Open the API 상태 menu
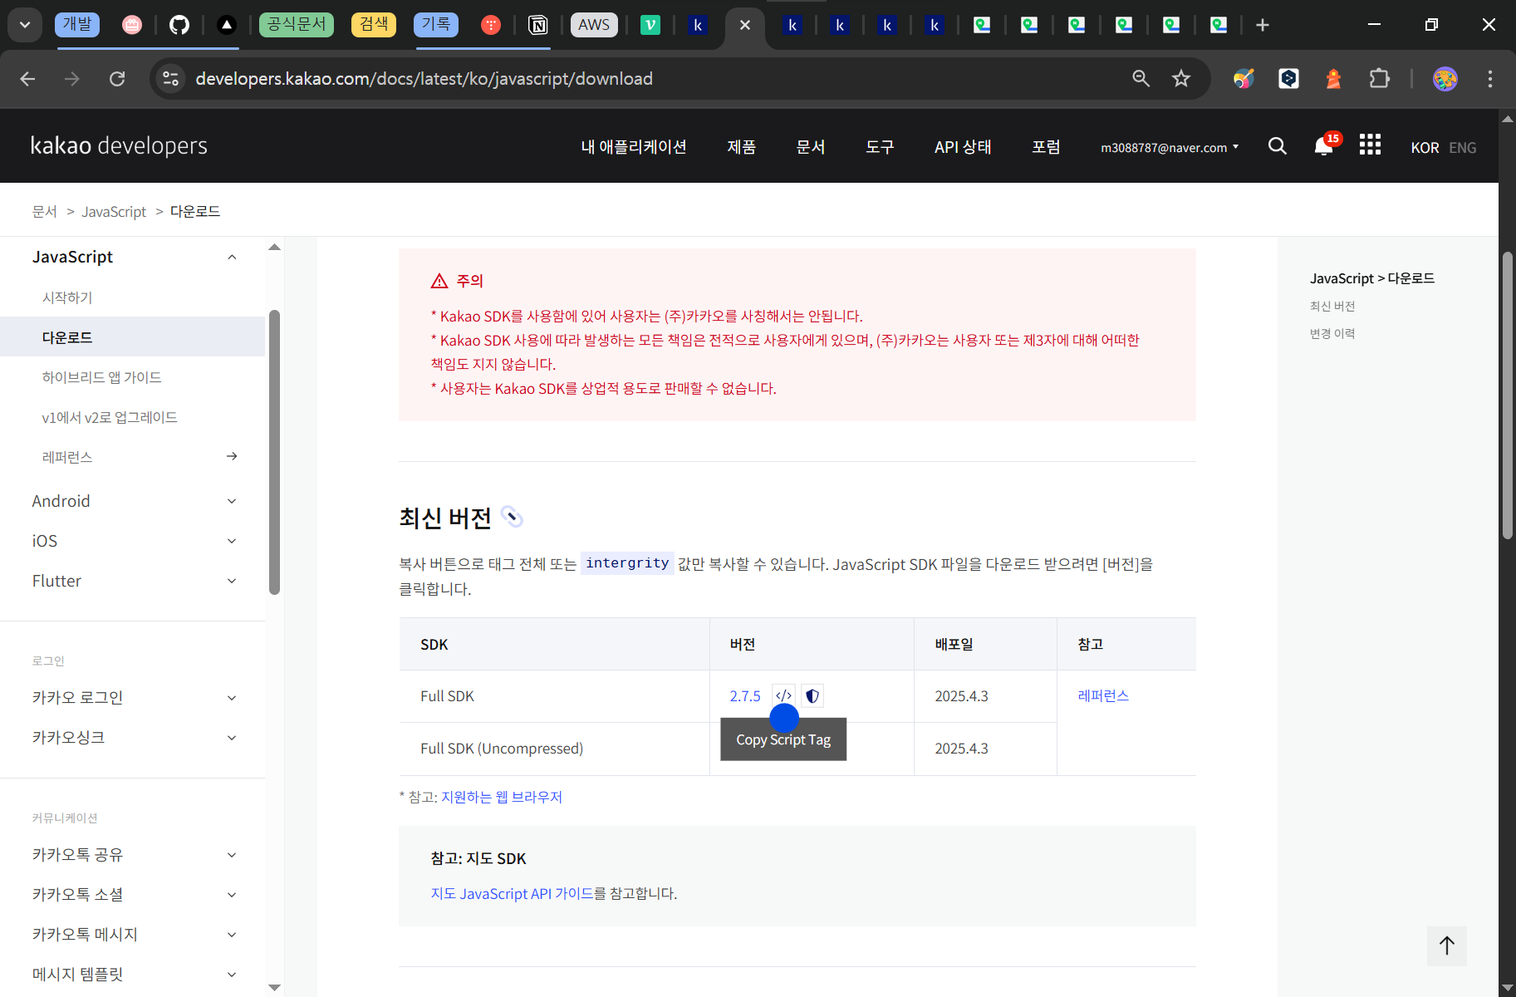This screenshot has width=1516, height=997. click(x=963, y=147)
